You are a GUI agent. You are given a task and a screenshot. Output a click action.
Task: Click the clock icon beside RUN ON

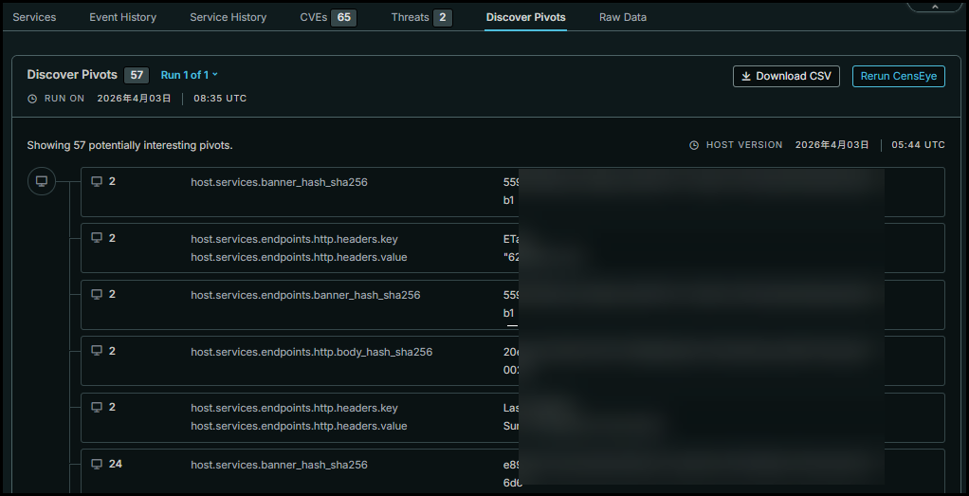click(32, 99)
